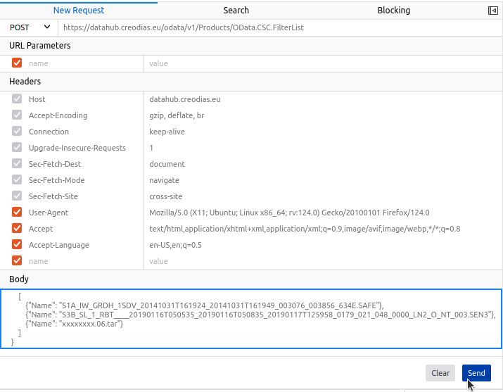The image size is (503, 392).
Task: Toggle the Connection header checkbox
Action: tap(17, 131)
